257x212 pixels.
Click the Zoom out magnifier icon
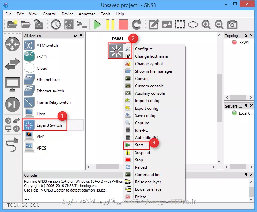click(219, 25)
